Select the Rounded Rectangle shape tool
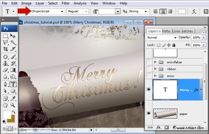 click(13, 91)
